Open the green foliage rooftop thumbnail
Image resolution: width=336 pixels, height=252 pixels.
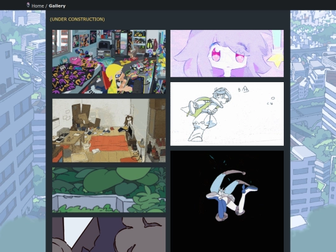(x=109, y=190)
